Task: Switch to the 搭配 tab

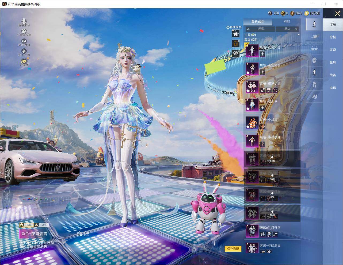Action: point(287,22)
